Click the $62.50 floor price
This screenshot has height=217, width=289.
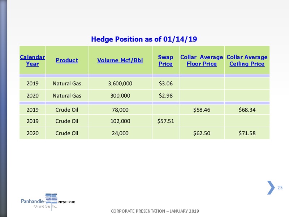click(202, 133)
